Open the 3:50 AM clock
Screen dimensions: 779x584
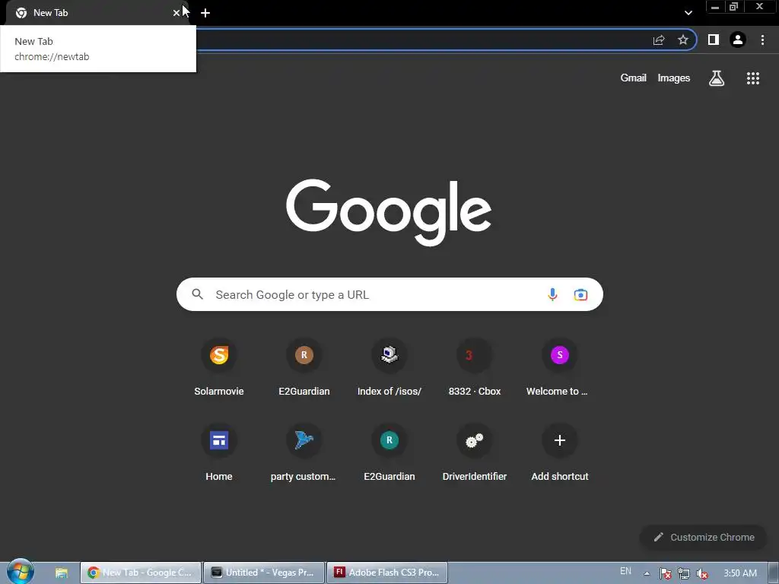coord(739,573)
